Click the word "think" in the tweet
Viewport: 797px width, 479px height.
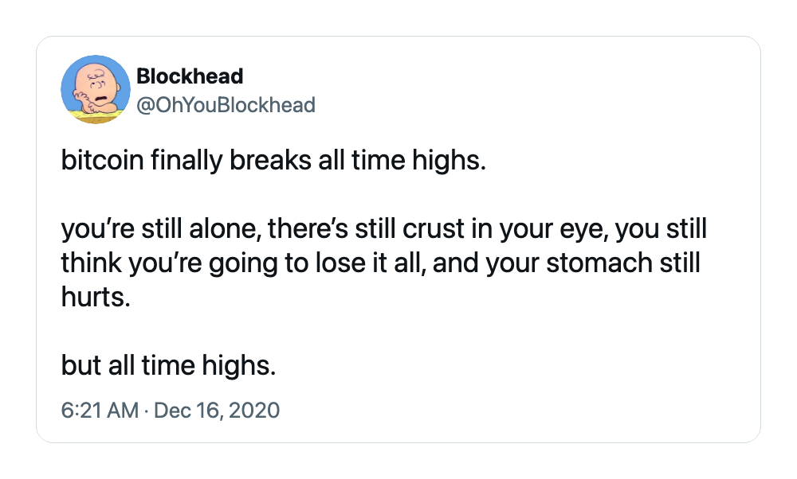point(91,263)
